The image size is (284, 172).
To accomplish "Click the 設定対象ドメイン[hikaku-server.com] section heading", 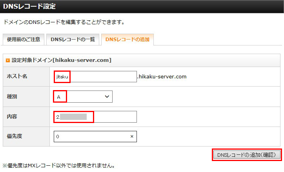I will 62,60.
